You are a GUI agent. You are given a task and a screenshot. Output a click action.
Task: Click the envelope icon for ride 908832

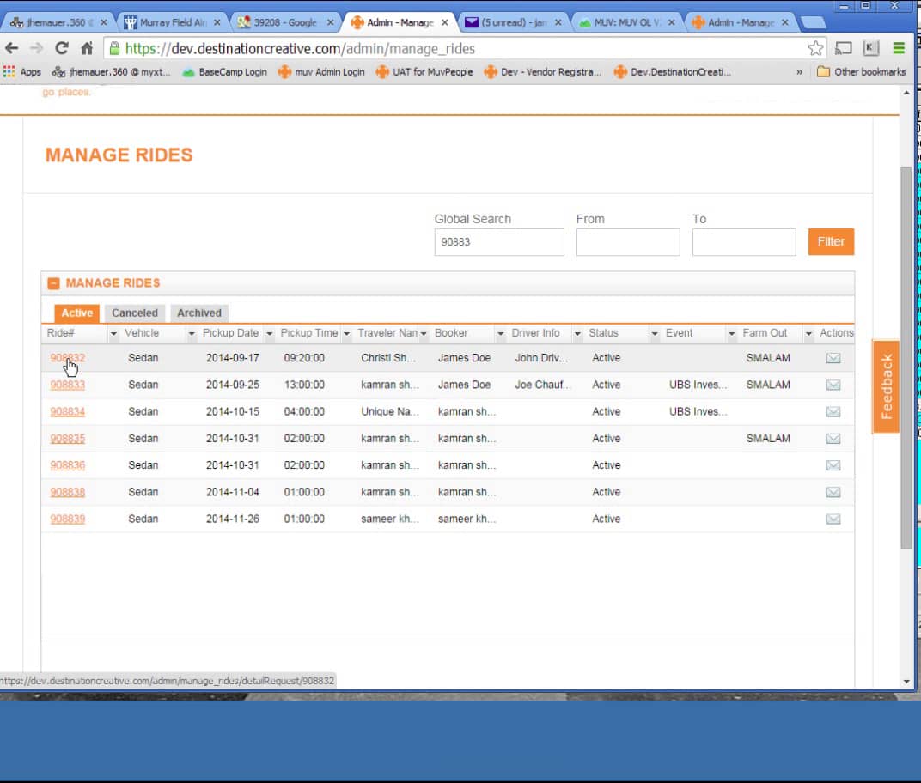833,358
